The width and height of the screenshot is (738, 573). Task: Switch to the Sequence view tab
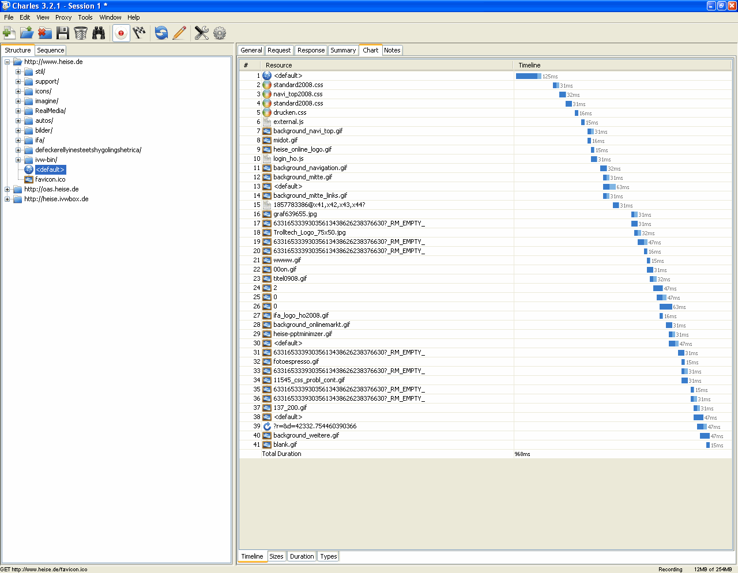point(51,50)
